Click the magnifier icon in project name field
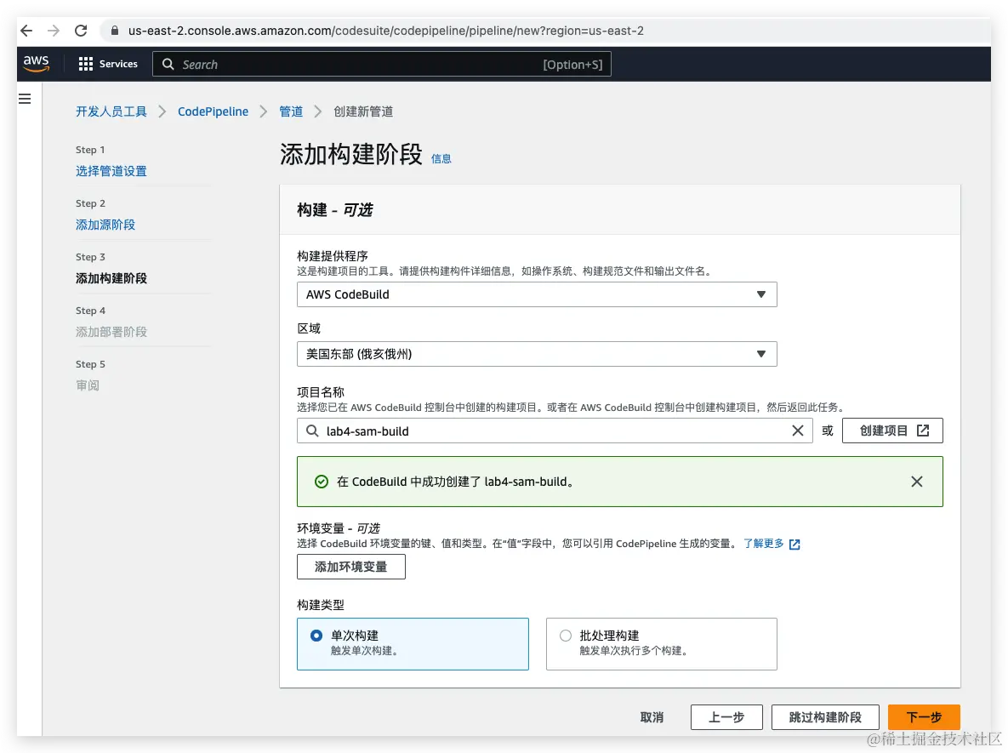 312,431
